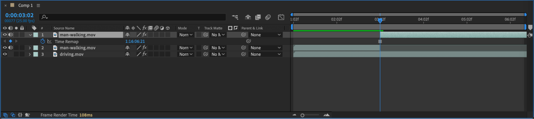534x119 pixels.
Task: Click the Composition Mini-Flowchart icon
Action: pyautogui.click(x=235, y=17)
